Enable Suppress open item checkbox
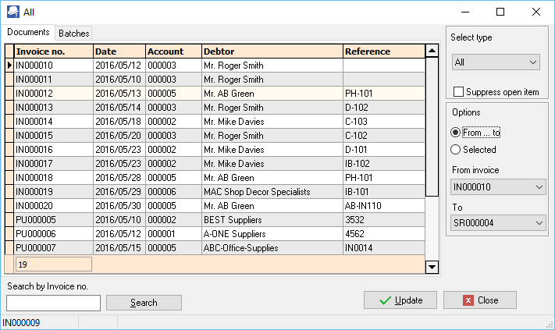This screenshot has width=555, height=330. click(x=459, y=92)
